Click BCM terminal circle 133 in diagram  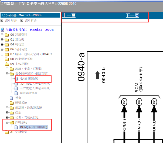click(154, 102)
